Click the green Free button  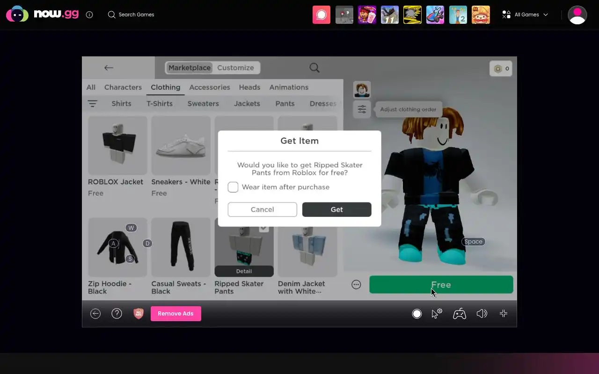point(441,285)
